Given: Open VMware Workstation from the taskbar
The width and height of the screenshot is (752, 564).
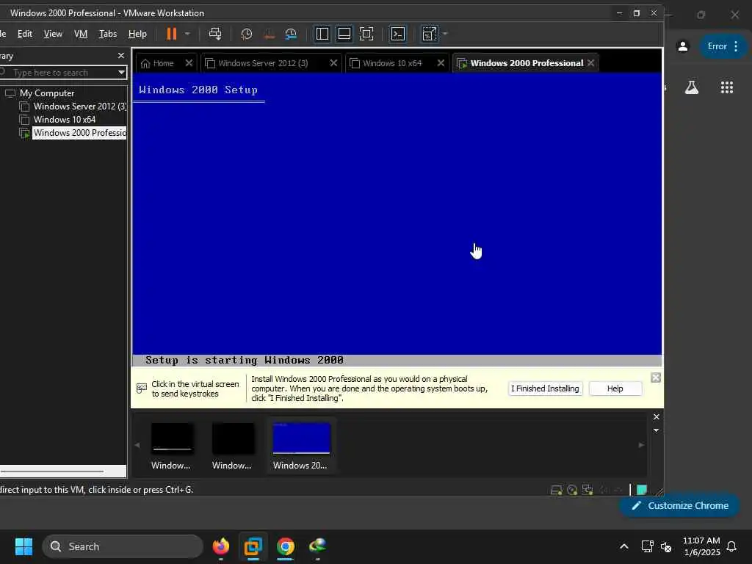Looking at the screenshot, I should click(x=253, y=546).
